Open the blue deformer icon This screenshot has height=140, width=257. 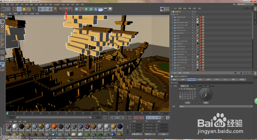point(96,9)
